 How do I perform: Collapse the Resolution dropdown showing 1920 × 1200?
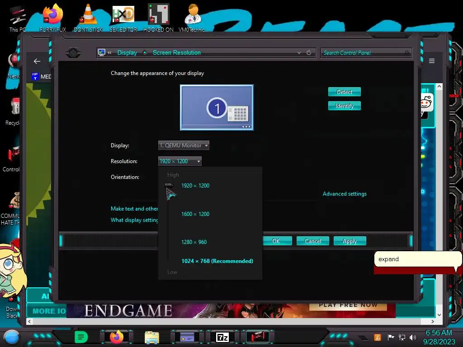coord(180,161)
